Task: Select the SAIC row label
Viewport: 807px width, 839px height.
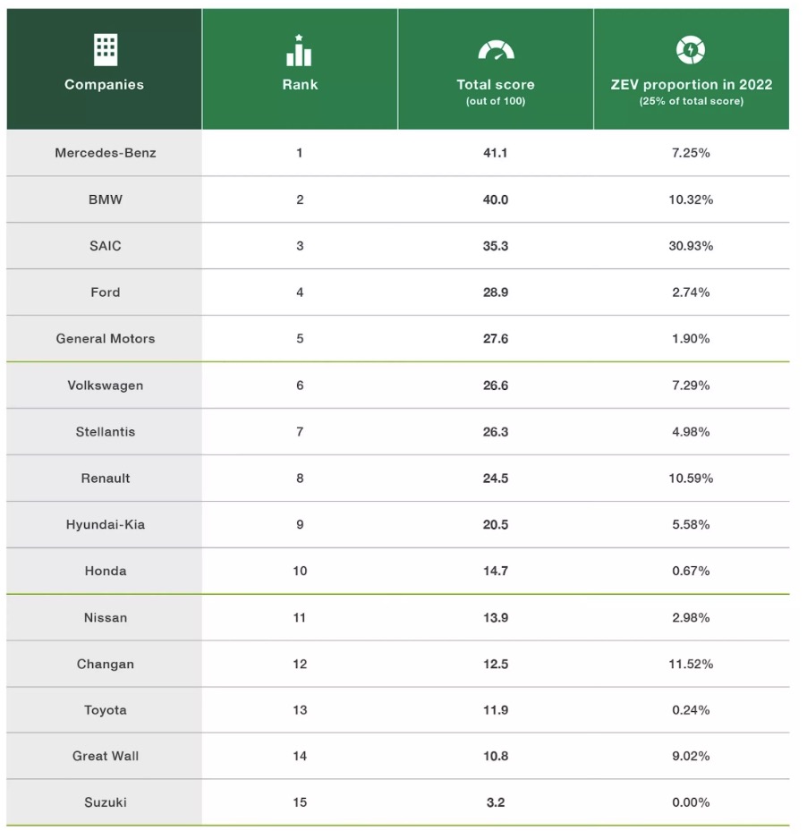Action: [x=106, y=246]
